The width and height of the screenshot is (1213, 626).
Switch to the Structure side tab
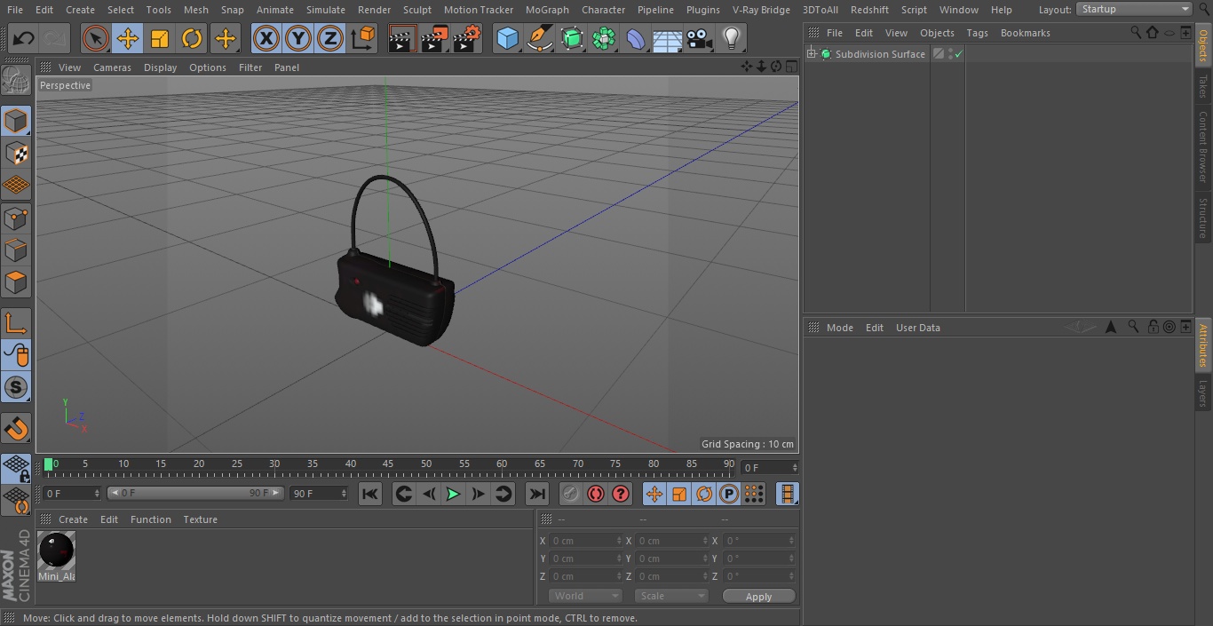click(1203, 218)
